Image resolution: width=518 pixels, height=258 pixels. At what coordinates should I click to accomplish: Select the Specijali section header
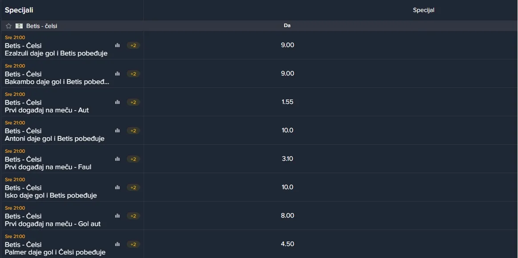[x=19, y=10]
